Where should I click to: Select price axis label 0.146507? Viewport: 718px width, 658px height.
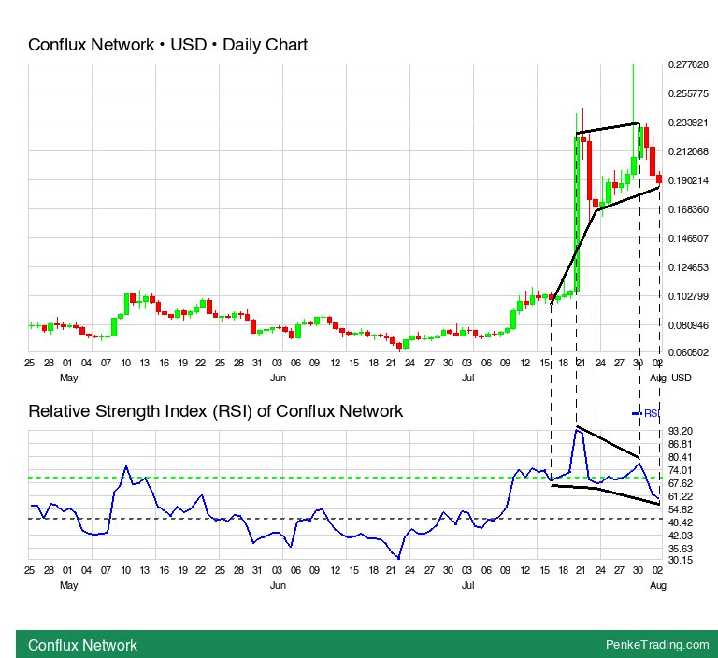click(688, 238)
